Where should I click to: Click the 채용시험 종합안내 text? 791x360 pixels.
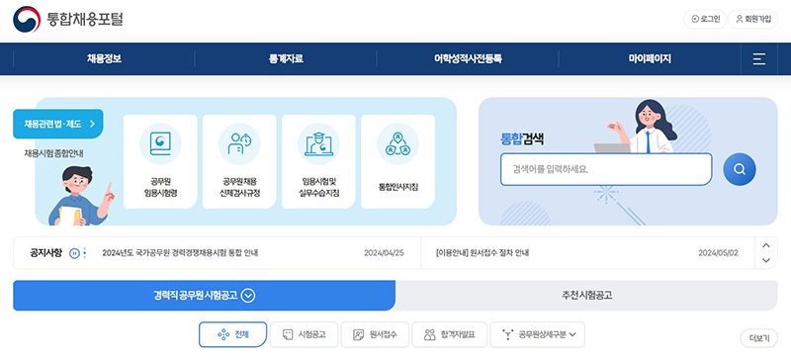tap(54, 153)
